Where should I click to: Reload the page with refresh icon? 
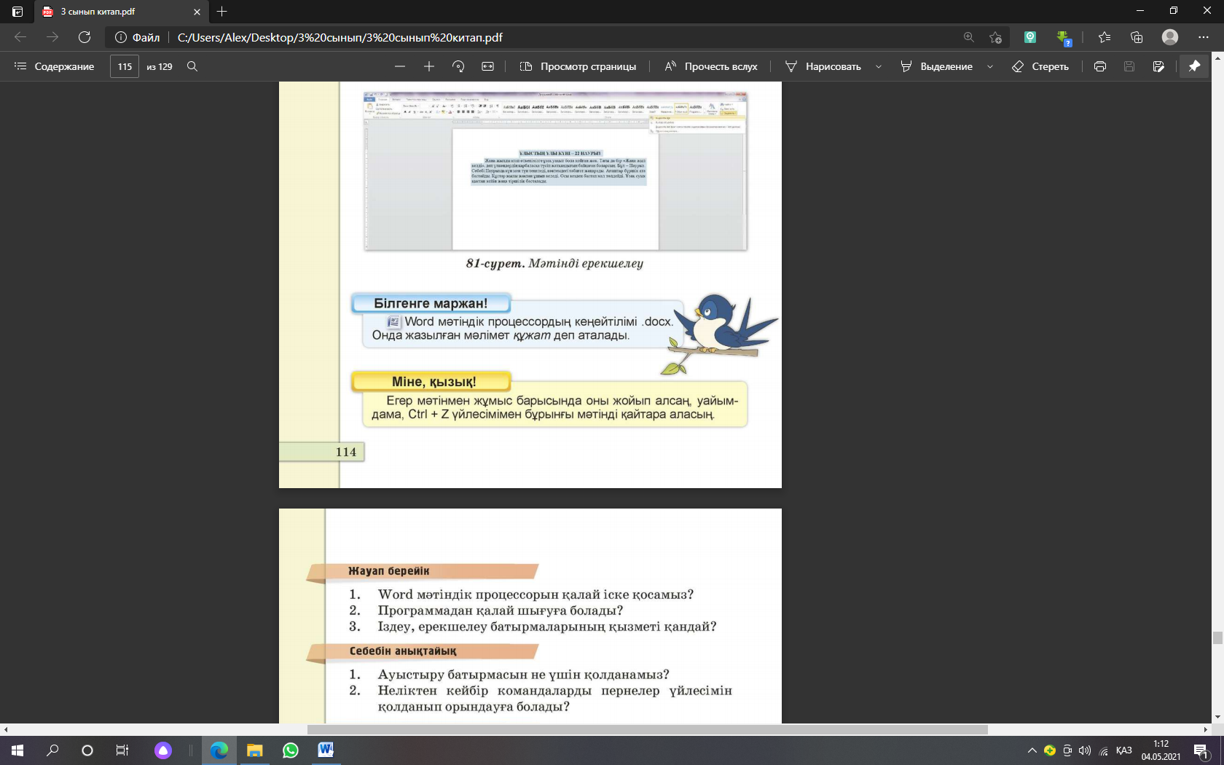point(85,37)
